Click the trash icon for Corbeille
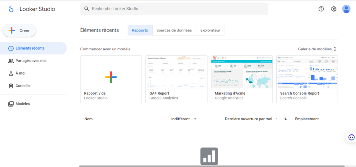The width and height of the screenshot is (356, 167). 11,86
